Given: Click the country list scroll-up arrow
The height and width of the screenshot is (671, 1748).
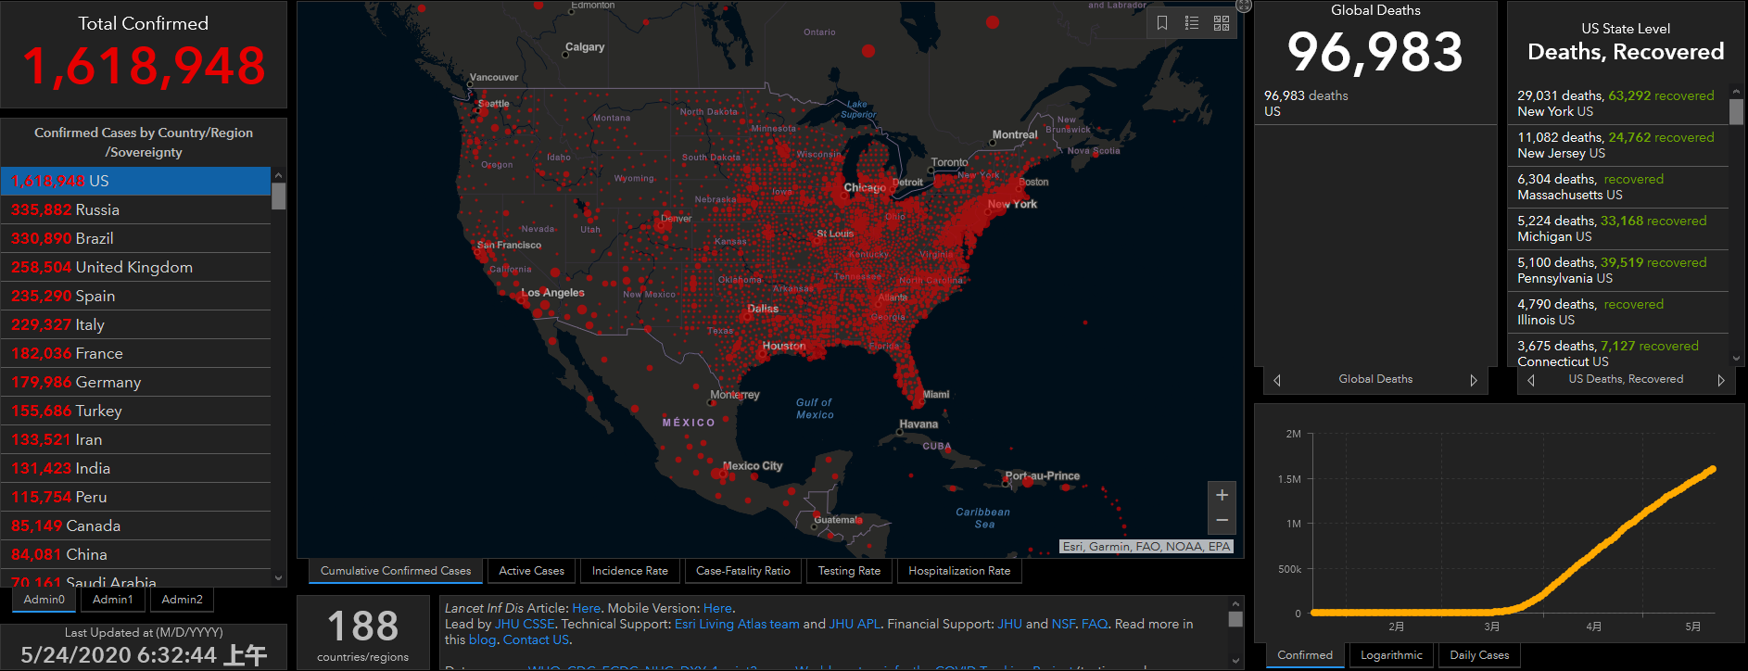Looking at the screenshot, I should pyautogui.click(x=278, y=175).
